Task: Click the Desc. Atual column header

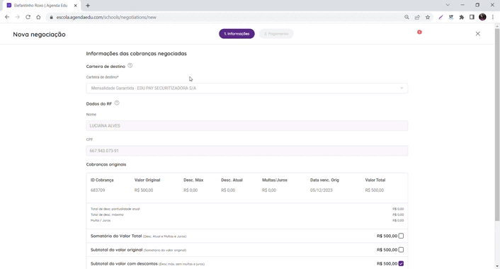Action: tap(232, 180)
